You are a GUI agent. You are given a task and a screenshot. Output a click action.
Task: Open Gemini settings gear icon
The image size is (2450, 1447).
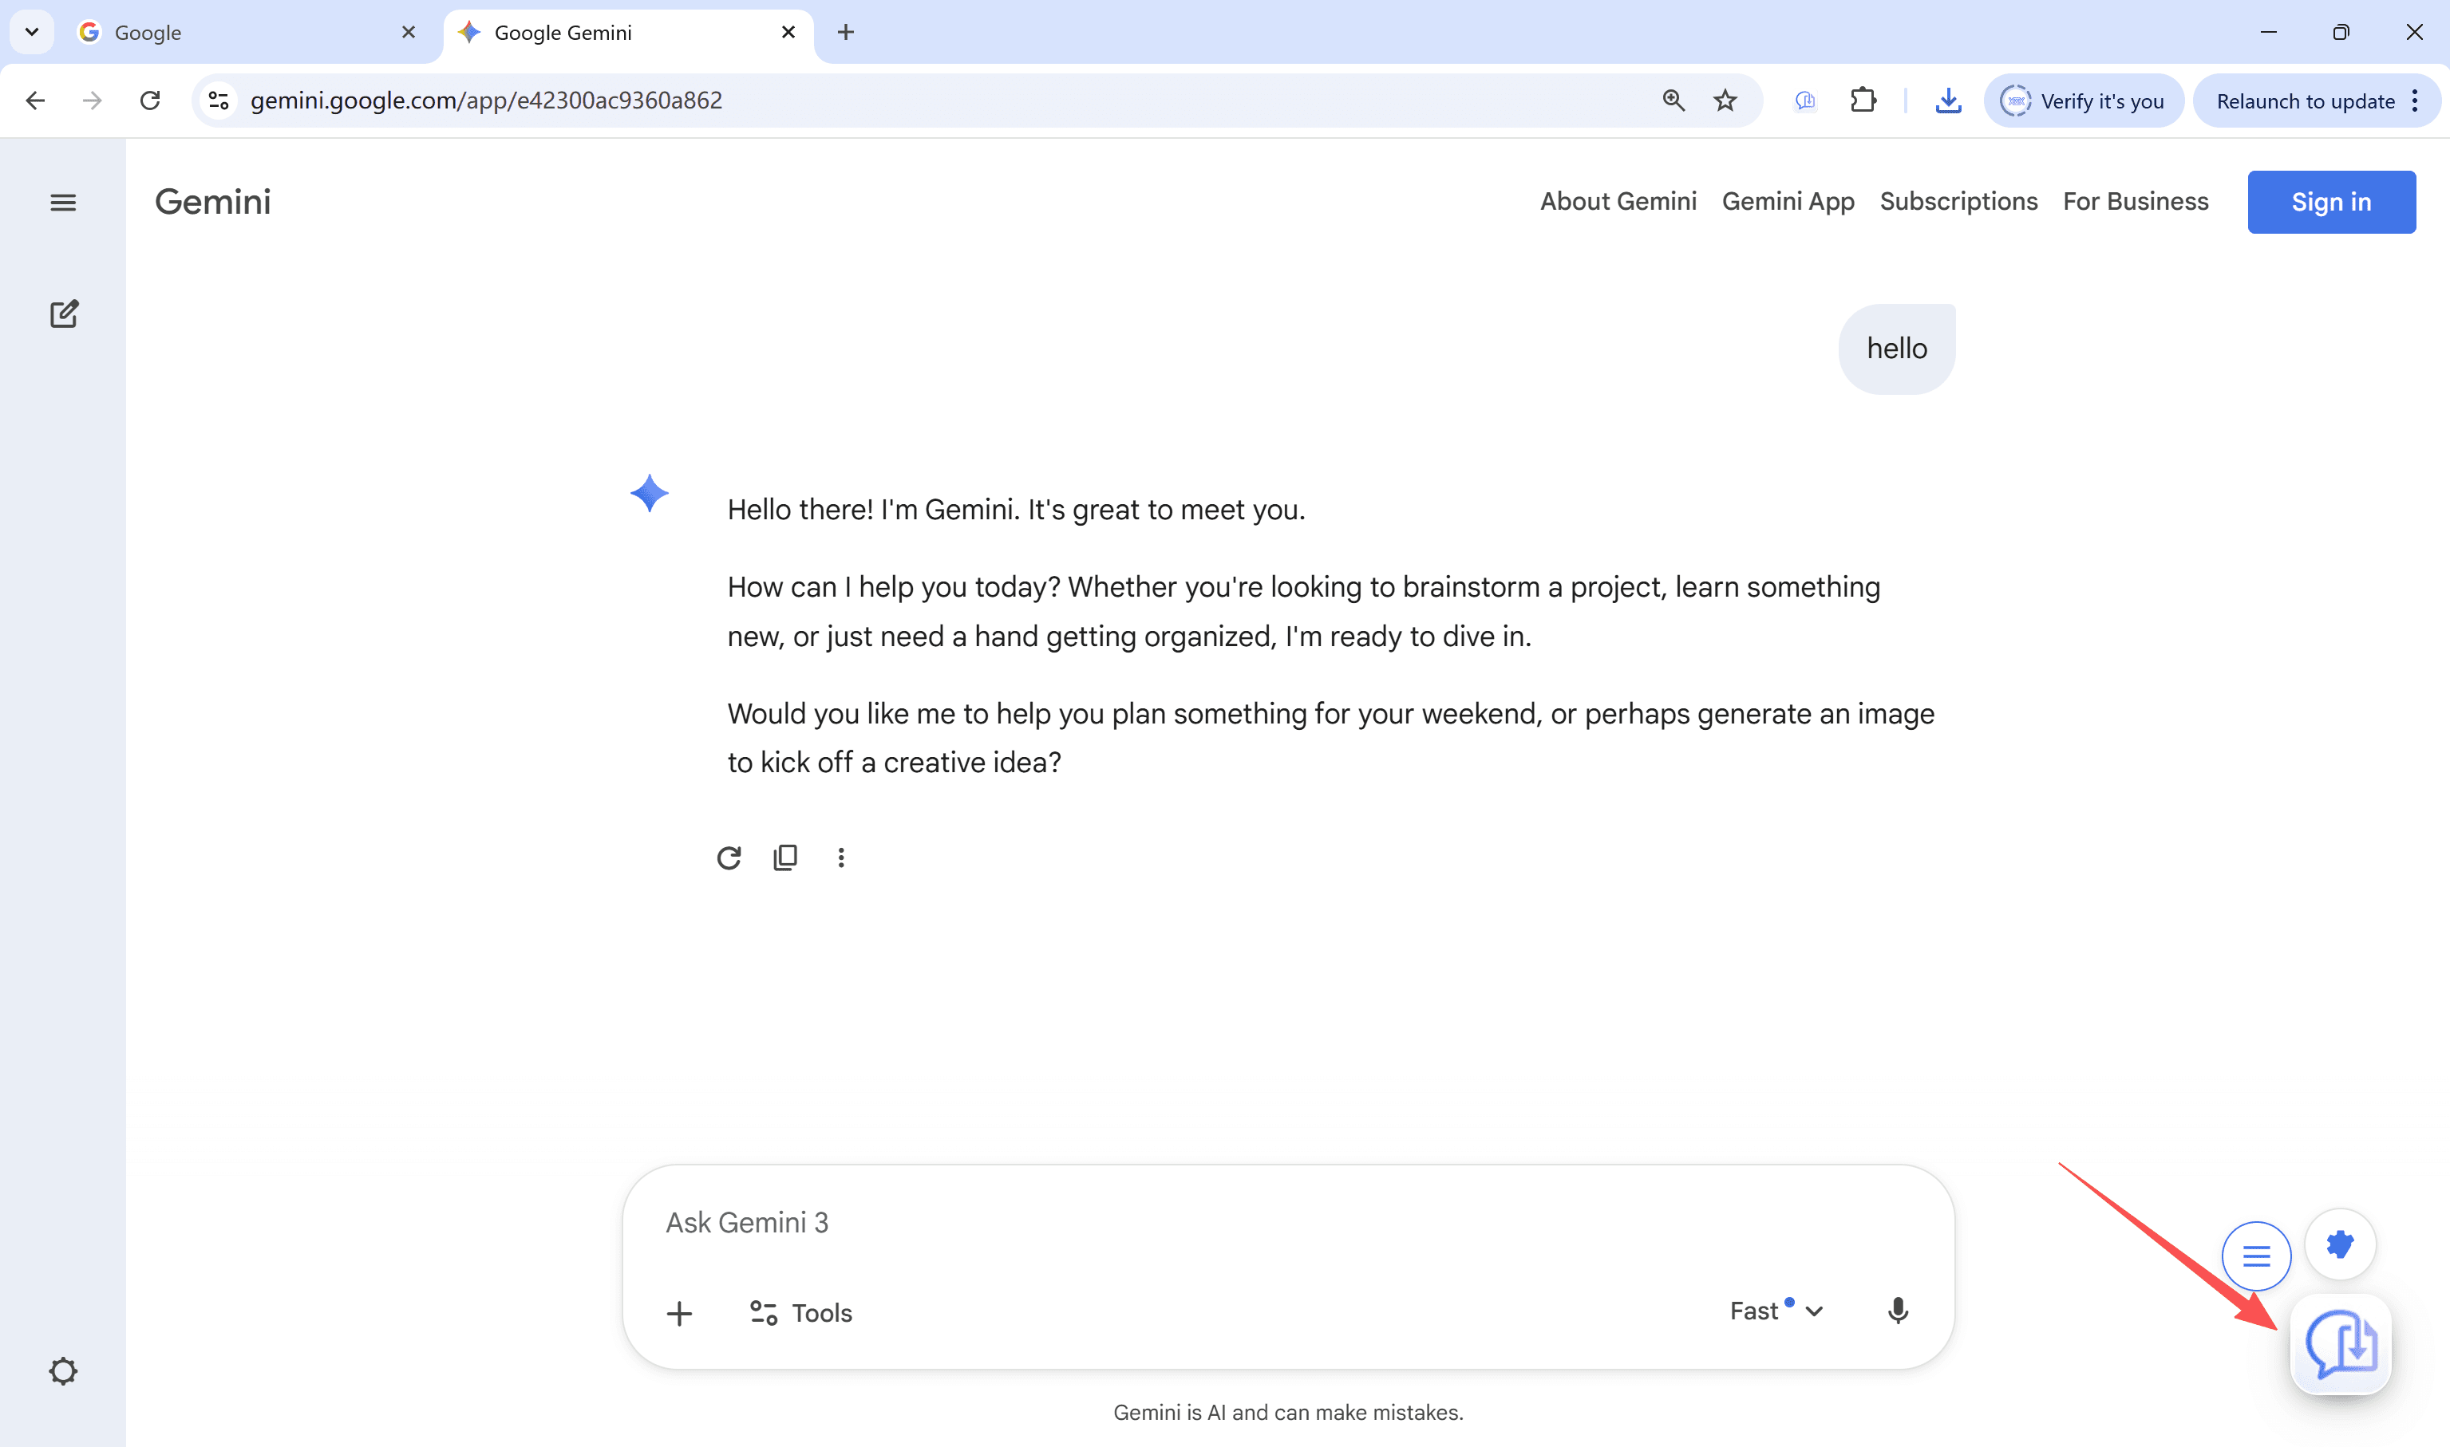(63, 1371)
